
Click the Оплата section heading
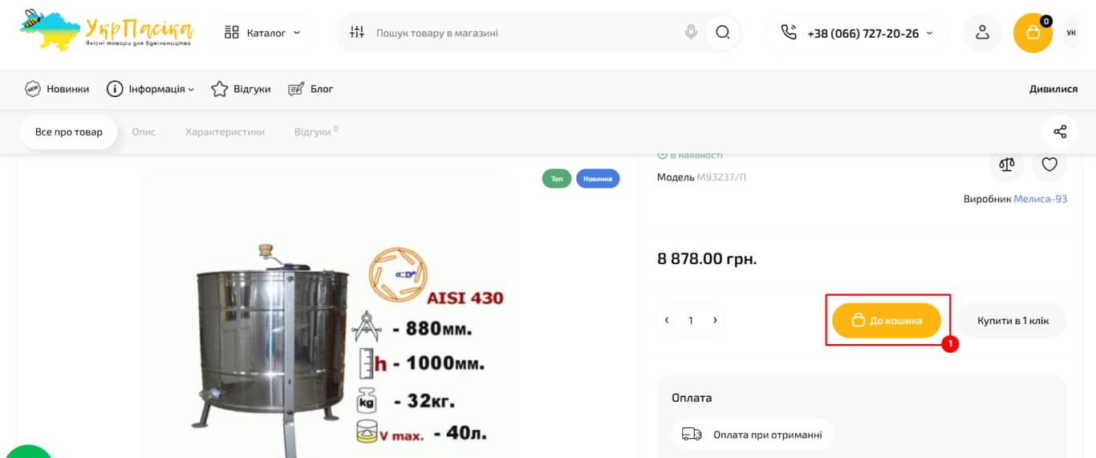click(692, 398)
